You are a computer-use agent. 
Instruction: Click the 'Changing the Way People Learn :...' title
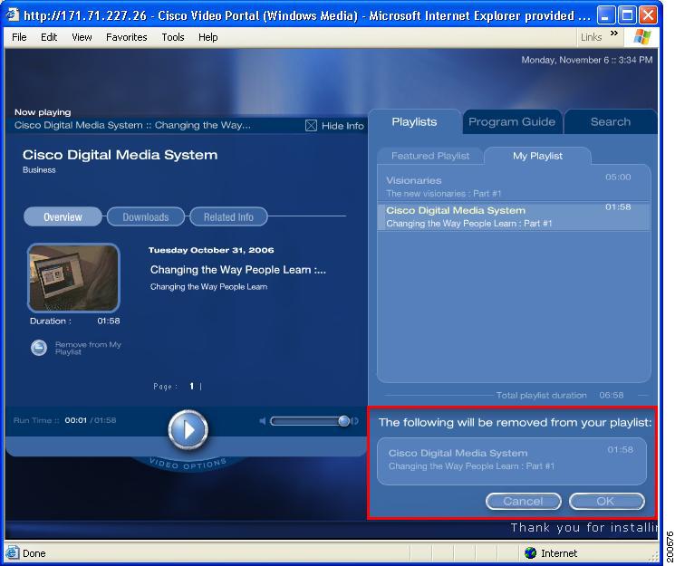[238, 270]
